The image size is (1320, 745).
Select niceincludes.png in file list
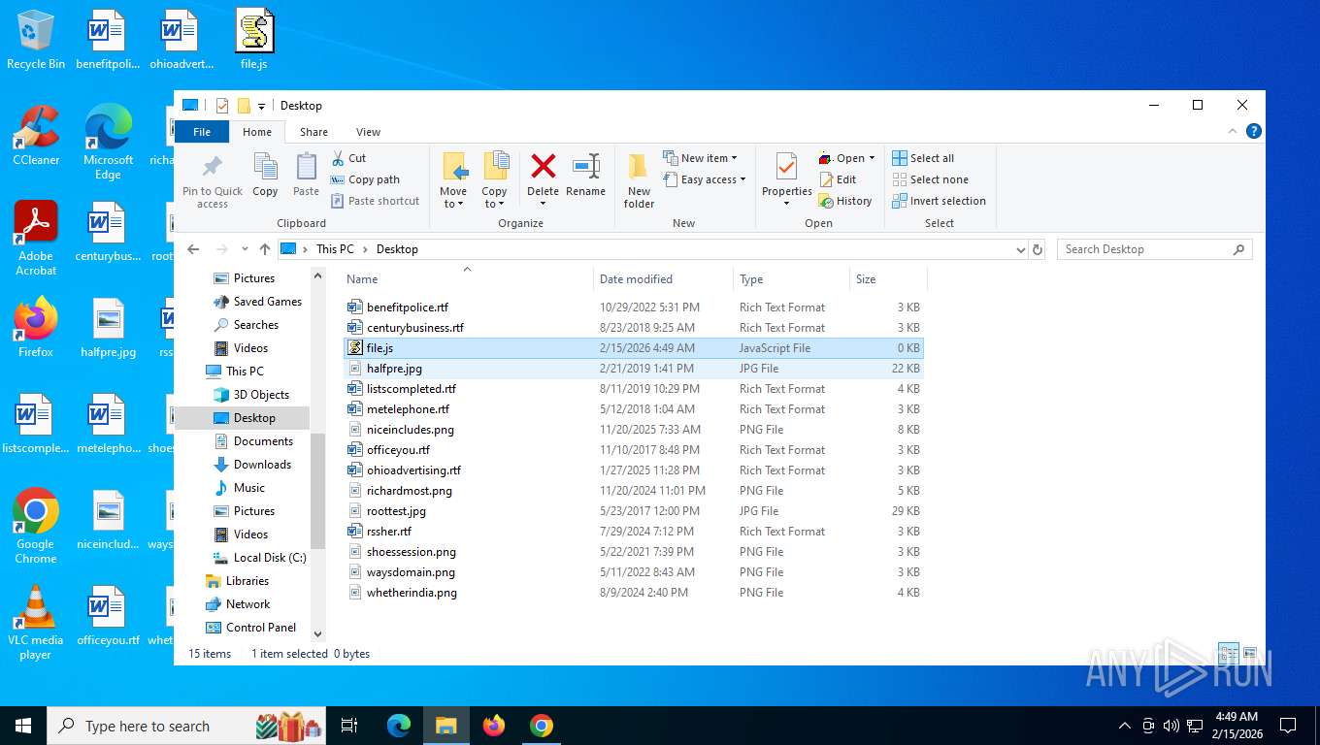pos(634,430)
